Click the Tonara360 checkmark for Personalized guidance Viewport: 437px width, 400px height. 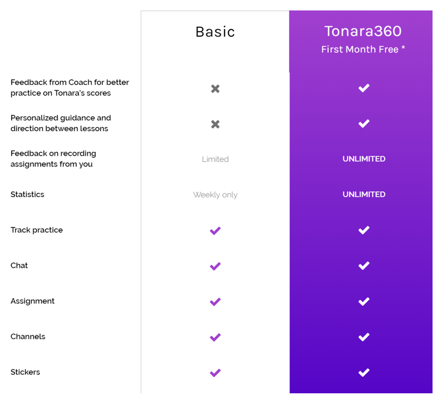point(364,123)
